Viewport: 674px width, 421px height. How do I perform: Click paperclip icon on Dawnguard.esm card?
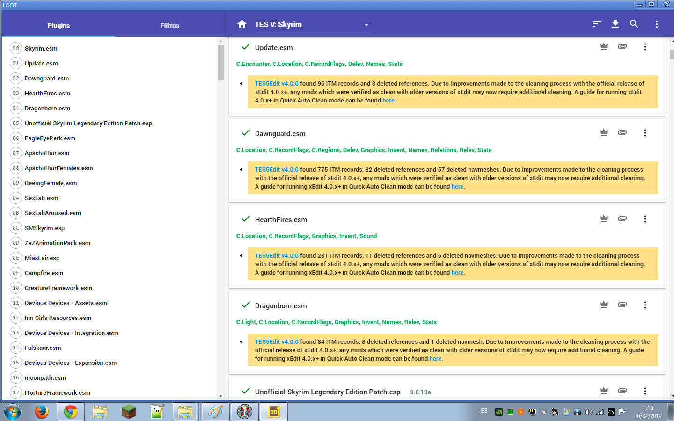(623, 132)
